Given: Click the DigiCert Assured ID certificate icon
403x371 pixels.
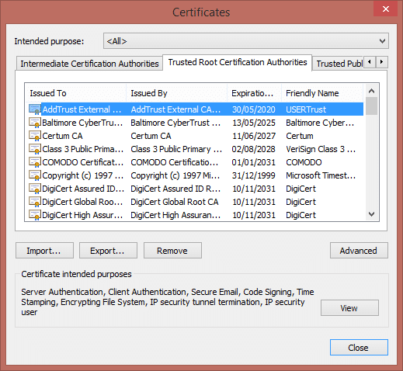Looking at the screenshot, I should point(35,189).
